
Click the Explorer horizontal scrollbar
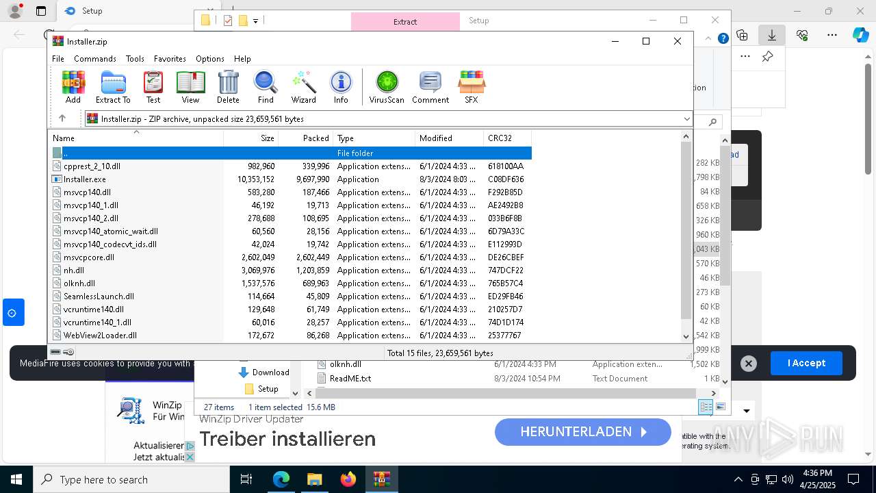505,393
